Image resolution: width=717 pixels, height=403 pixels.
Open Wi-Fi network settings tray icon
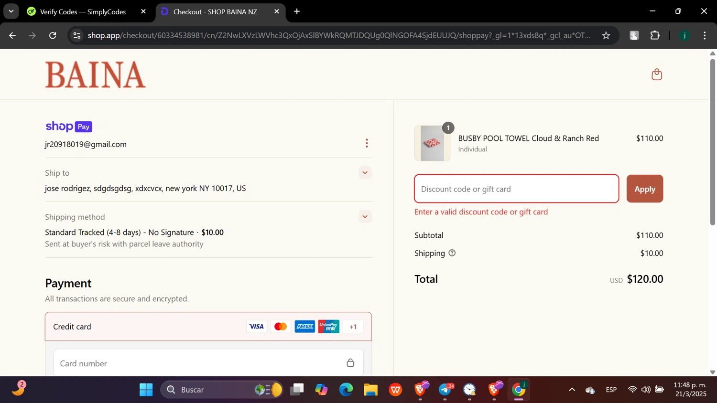pyautogui.click(x=632, y=390)
